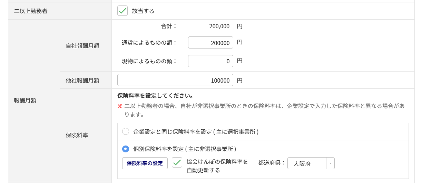Click the 都道府県 label text
This screenshot has height=183, width=422.
(x=271, y=163)
